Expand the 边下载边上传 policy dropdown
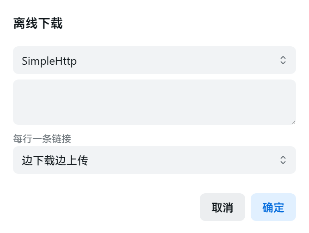Image resolution: width=309 pixels, height=233 pixels. [x=154, y=160]
